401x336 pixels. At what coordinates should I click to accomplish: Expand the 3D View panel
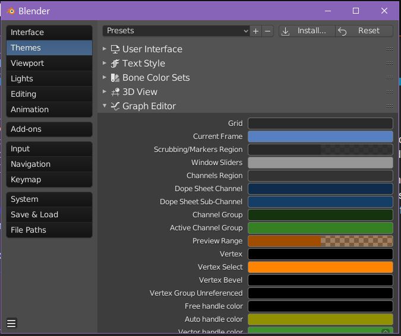tap(105, 91)
